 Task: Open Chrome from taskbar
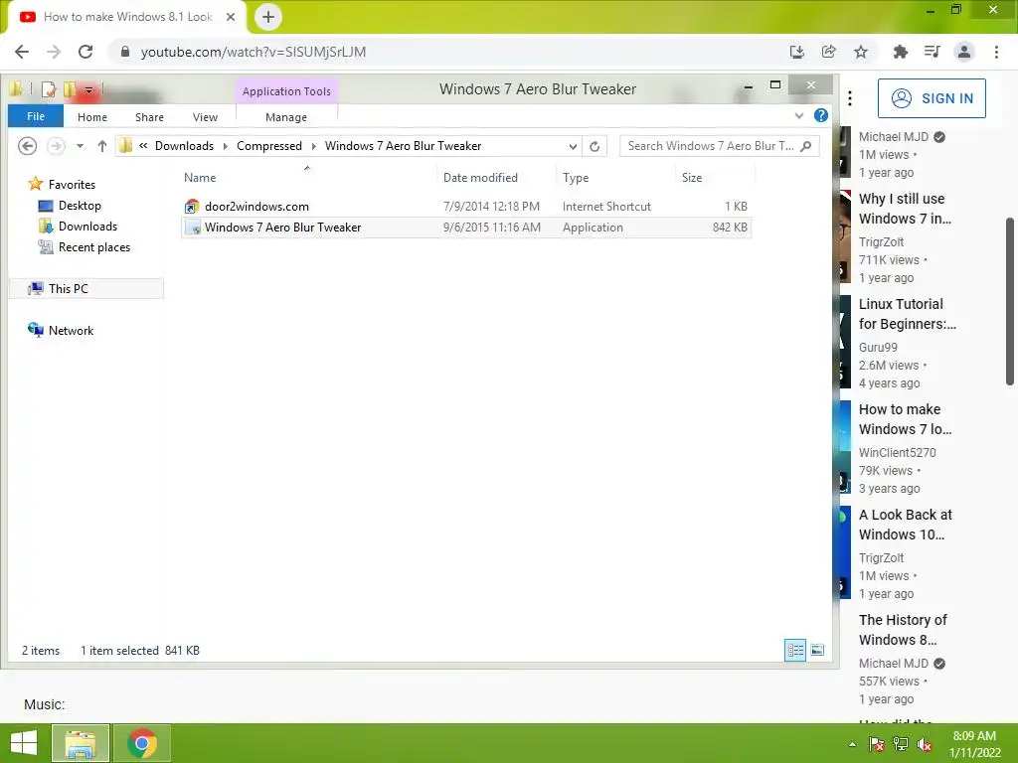[x=141, y=743]
